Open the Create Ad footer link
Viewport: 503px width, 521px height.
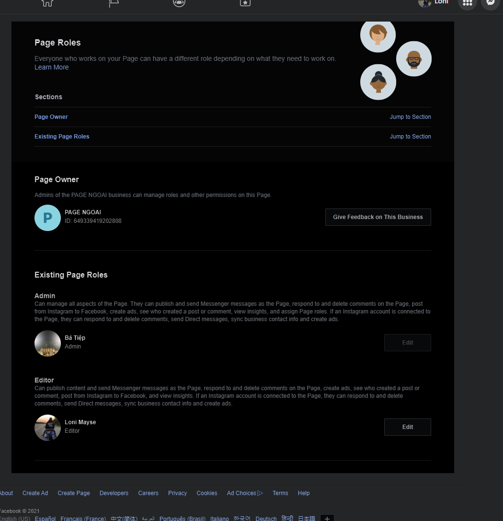[35, 493]
